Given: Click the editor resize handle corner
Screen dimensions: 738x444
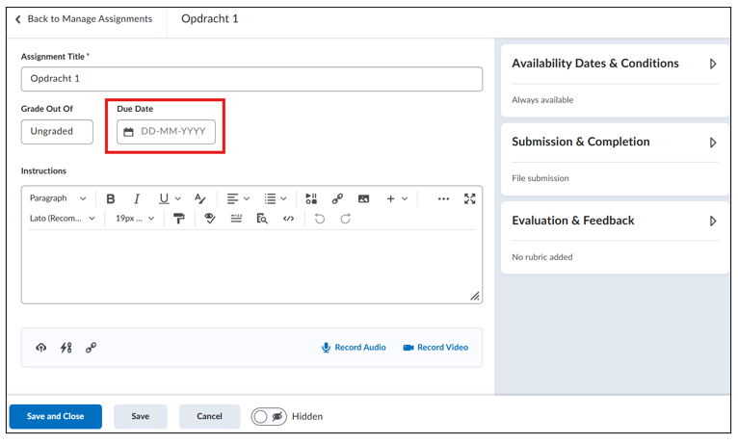Looking at the screenshot, I should [475, 296].
